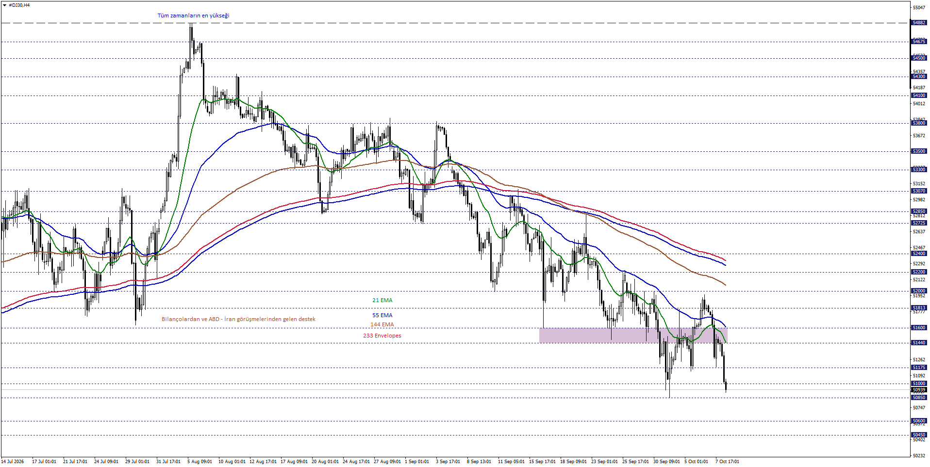
Task: Click the '23 Sep 01:01' date on time axis
Action: (604, 462)
